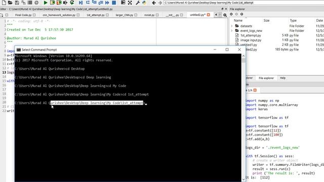324x182 pixels.
Task: Go forward with the right arrow icon
Action: (x=160, y=3)
